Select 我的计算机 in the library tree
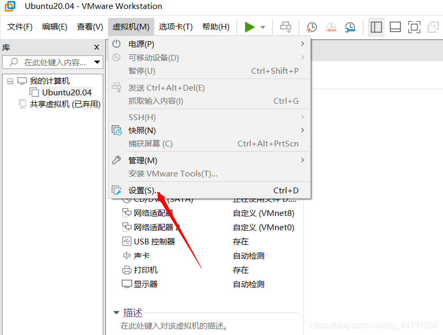The width and height of the screenshot is (443, 335). 50,81
